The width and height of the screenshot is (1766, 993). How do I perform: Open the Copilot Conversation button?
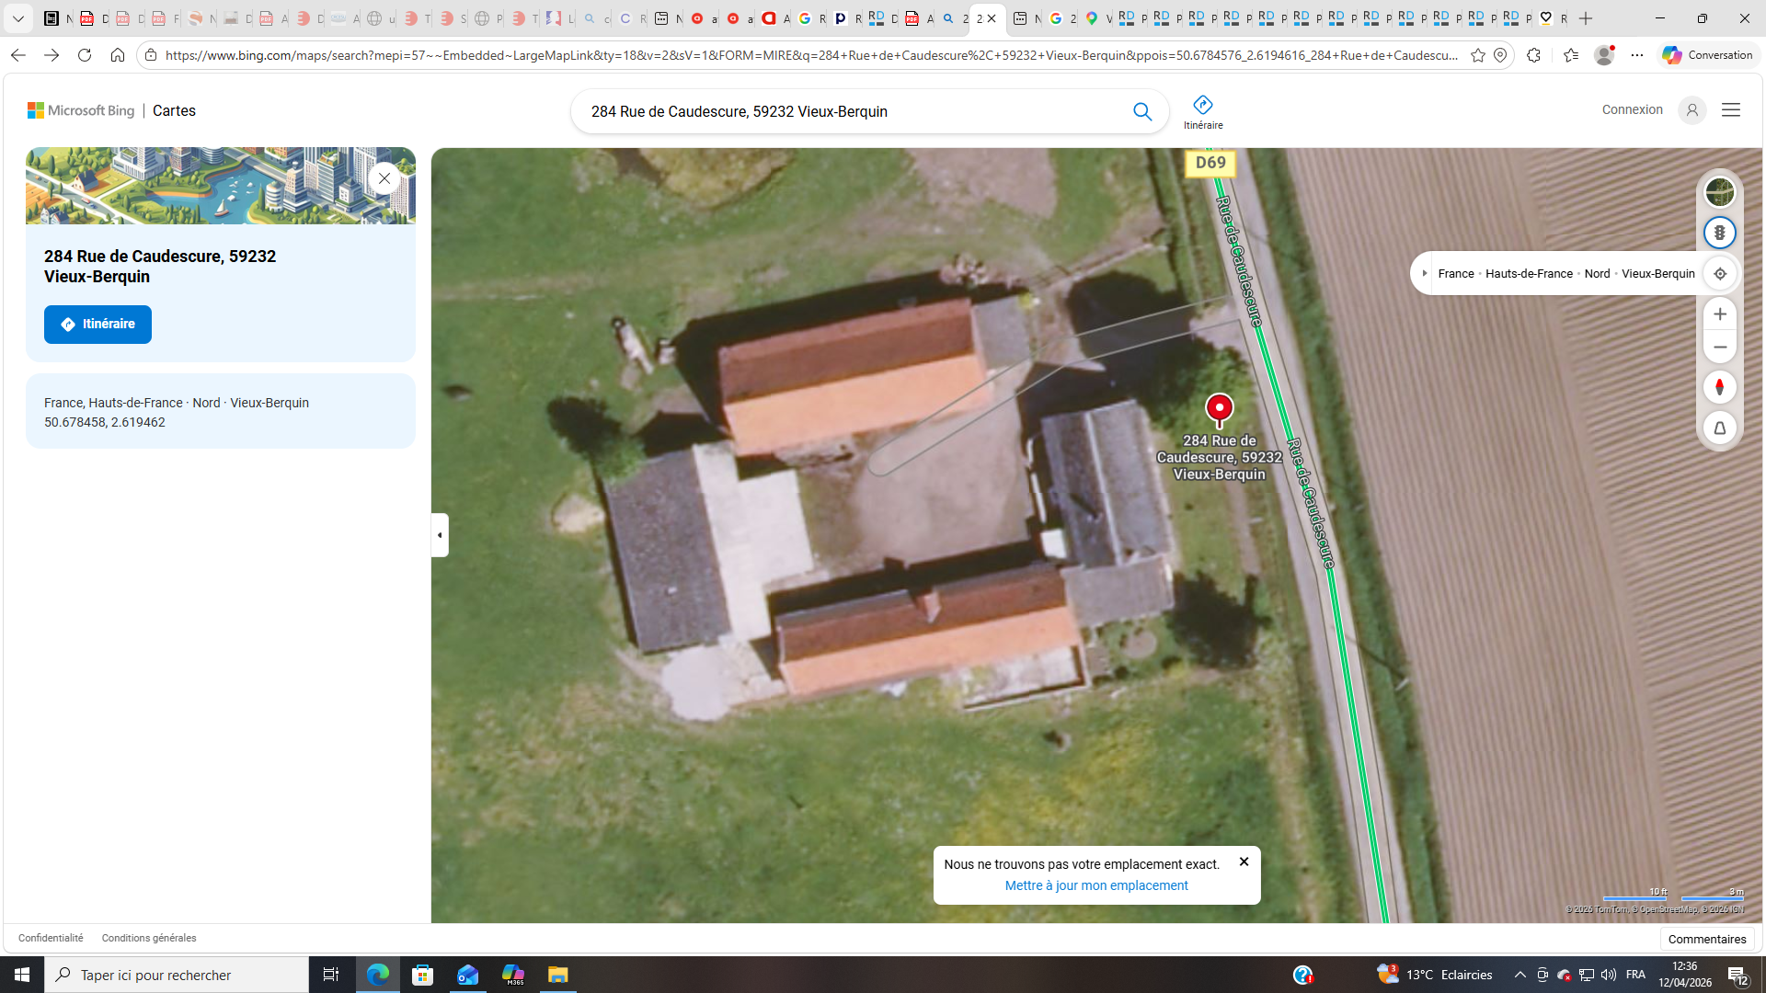click(x=1707, y=55)
